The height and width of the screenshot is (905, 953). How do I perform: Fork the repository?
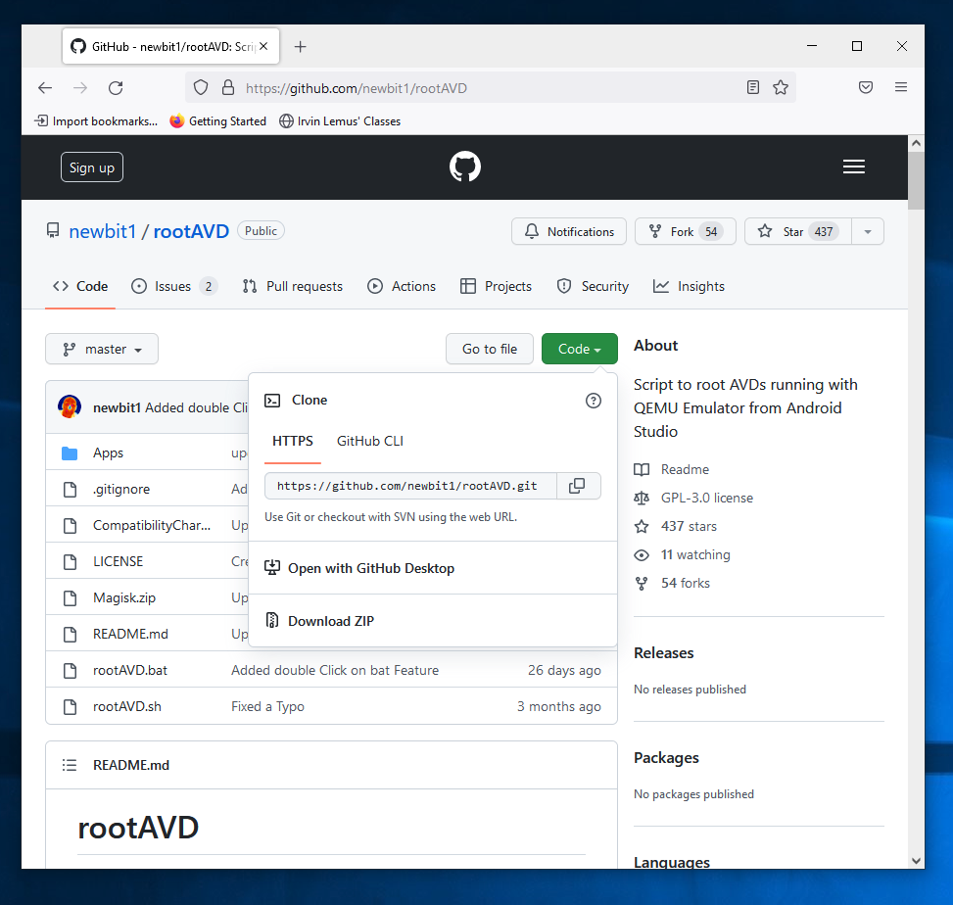[x=685, y=231]
